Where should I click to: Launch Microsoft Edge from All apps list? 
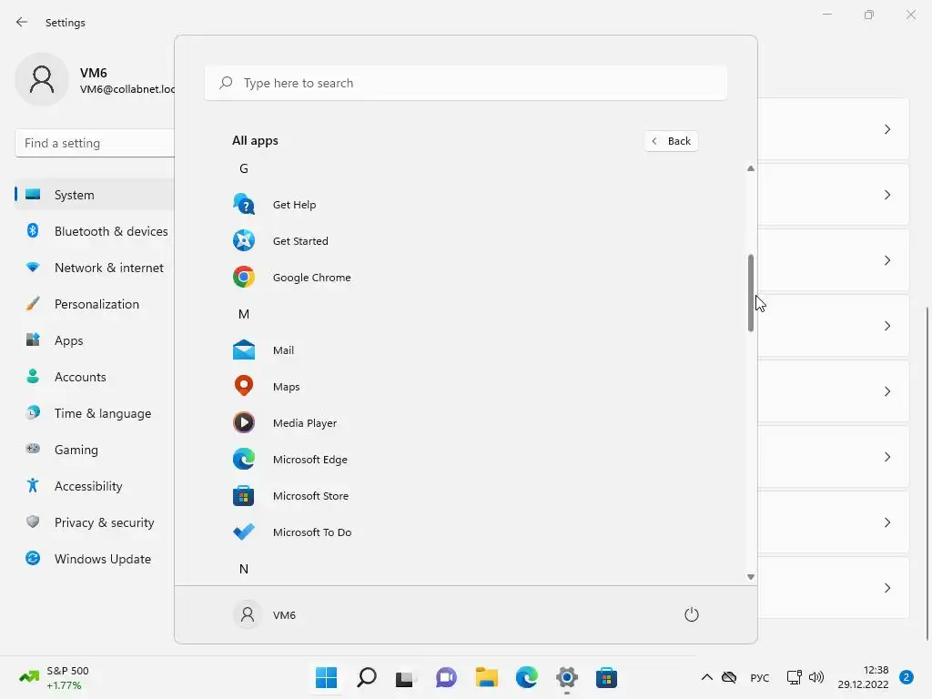click(x=244, y=460)
